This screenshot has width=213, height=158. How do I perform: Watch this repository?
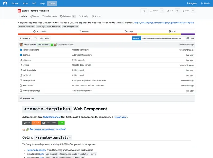(x=154, y=11)
